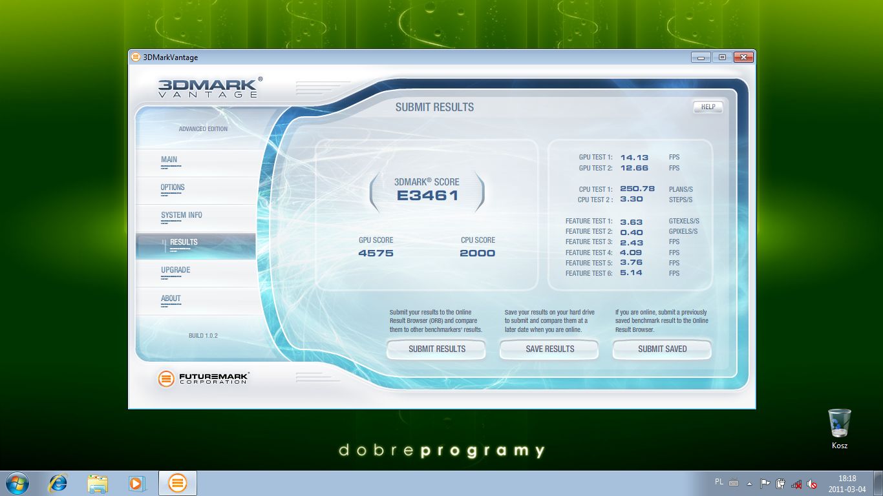Open the Windows Start menu
883x496 pixels.
[17, 483]
